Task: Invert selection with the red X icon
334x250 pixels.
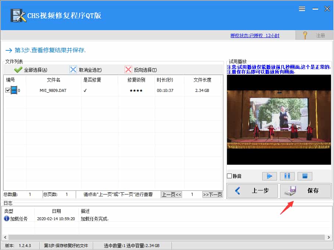Action: [129, 69]
